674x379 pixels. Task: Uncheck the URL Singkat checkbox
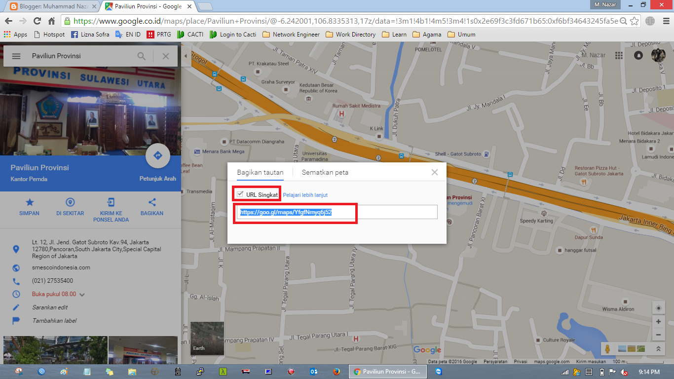coord(241,194)
